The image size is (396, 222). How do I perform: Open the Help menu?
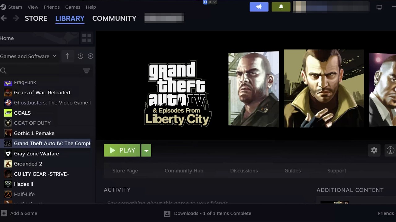coord(91,7)
